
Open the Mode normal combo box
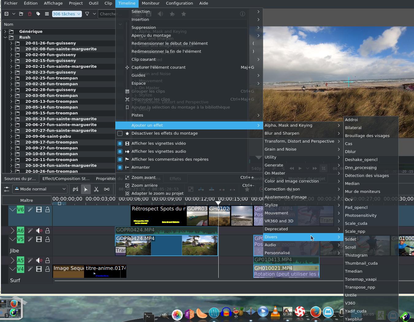coord(40,189)
